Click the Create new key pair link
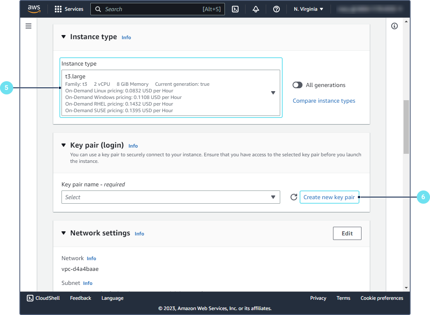 329,197
